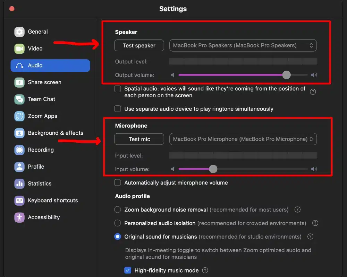
Task: Switch to Video settings
Action: (x=50, y=48)
